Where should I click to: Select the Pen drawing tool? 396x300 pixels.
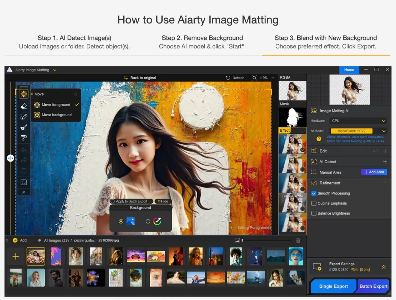pyautogui.click(x=24, y=117)
